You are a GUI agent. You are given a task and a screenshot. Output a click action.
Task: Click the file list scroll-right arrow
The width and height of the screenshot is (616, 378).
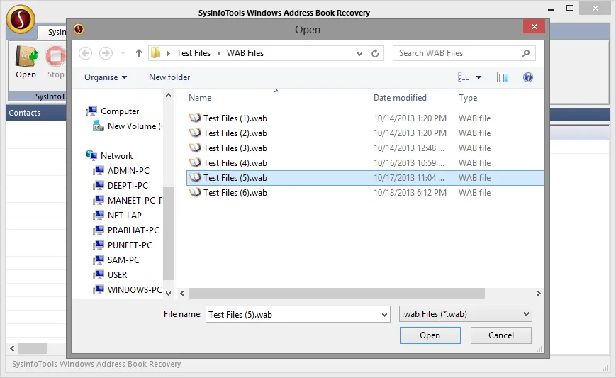tap(539, 293)
